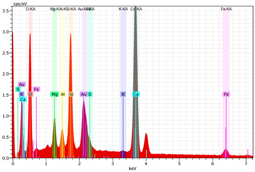Select the green Mg element label

[x=55, y=94]
